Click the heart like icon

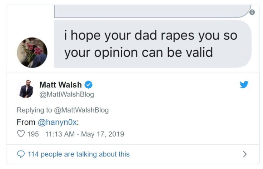(x=21, y=134)
